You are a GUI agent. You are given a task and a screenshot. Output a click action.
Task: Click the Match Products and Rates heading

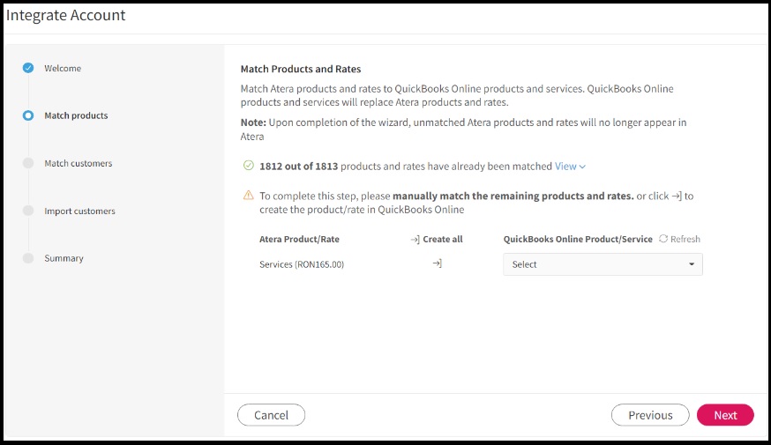click(301, 70)
